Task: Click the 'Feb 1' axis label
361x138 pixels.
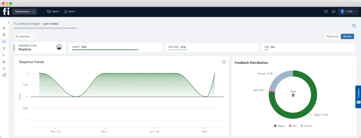Action: 205,132
